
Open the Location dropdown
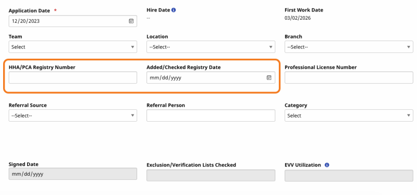click(211, 47)
